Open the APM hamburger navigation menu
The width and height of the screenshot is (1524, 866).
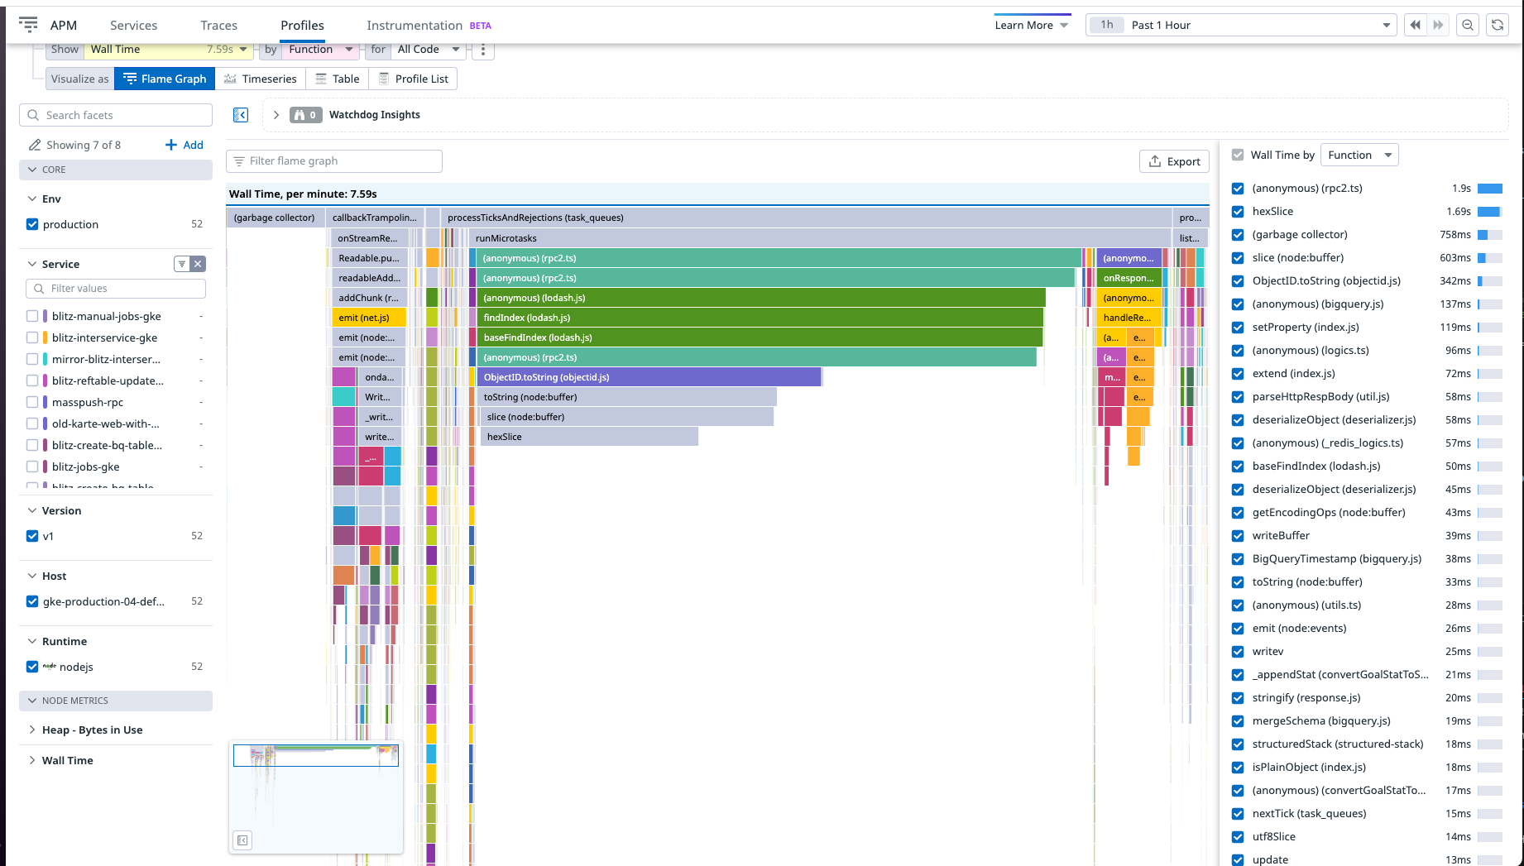tap(28, 25)
